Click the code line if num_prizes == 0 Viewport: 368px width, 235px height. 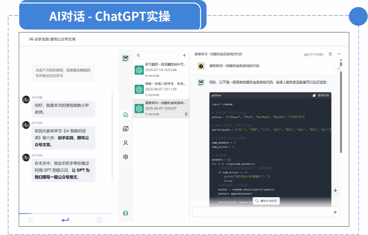[233, 172]
